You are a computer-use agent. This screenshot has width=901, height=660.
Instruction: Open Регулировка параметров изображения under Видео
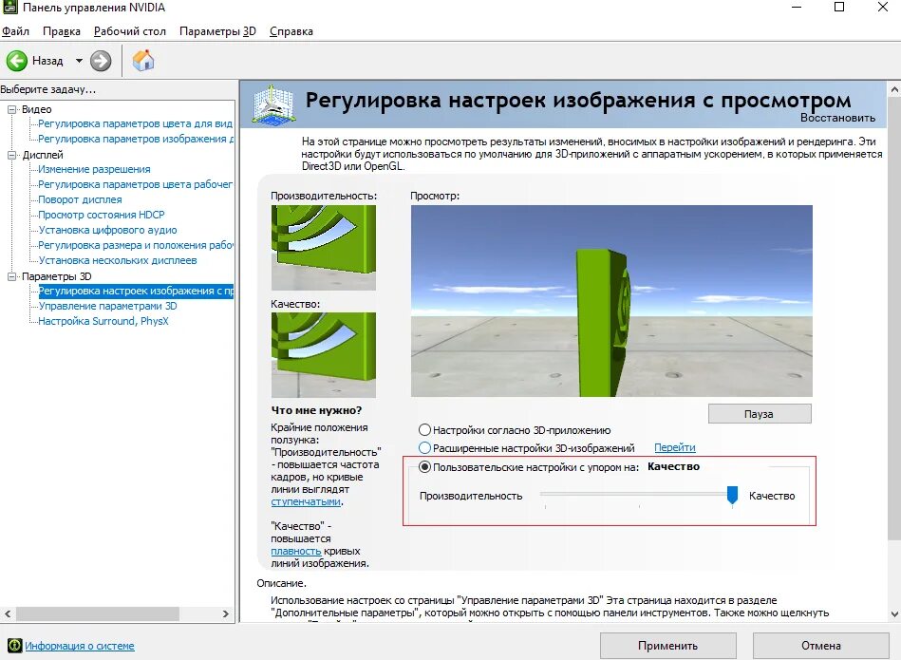[x=136, y=139]
